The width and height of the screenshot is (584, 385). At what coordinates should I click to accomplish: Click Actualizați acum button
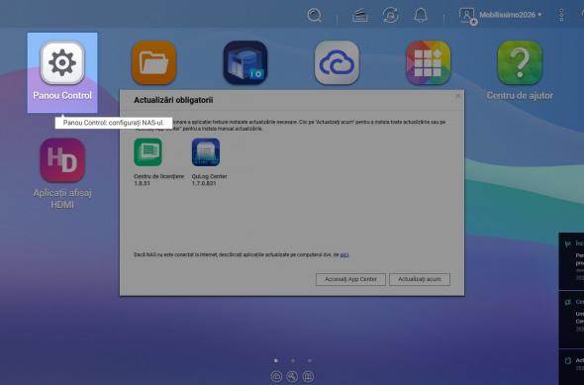pyautogui.click(x=420, y=279)
